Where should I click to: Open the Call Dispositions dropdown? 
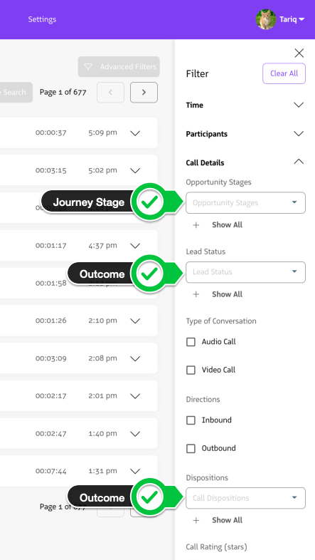[x=245, y=498]
